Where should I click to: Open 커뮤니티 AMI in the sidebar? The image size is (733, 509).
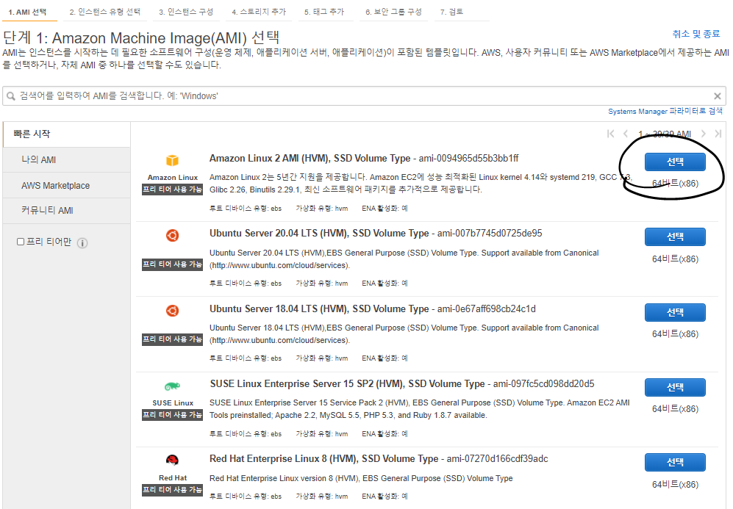[x=66, y=211]
